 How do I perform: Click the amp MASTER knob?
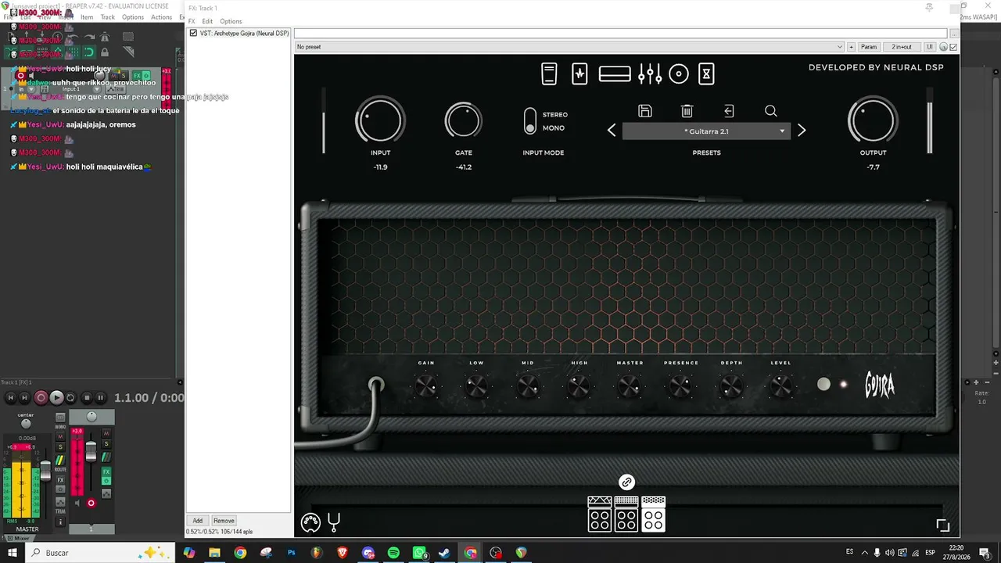(x=630, y=385)
